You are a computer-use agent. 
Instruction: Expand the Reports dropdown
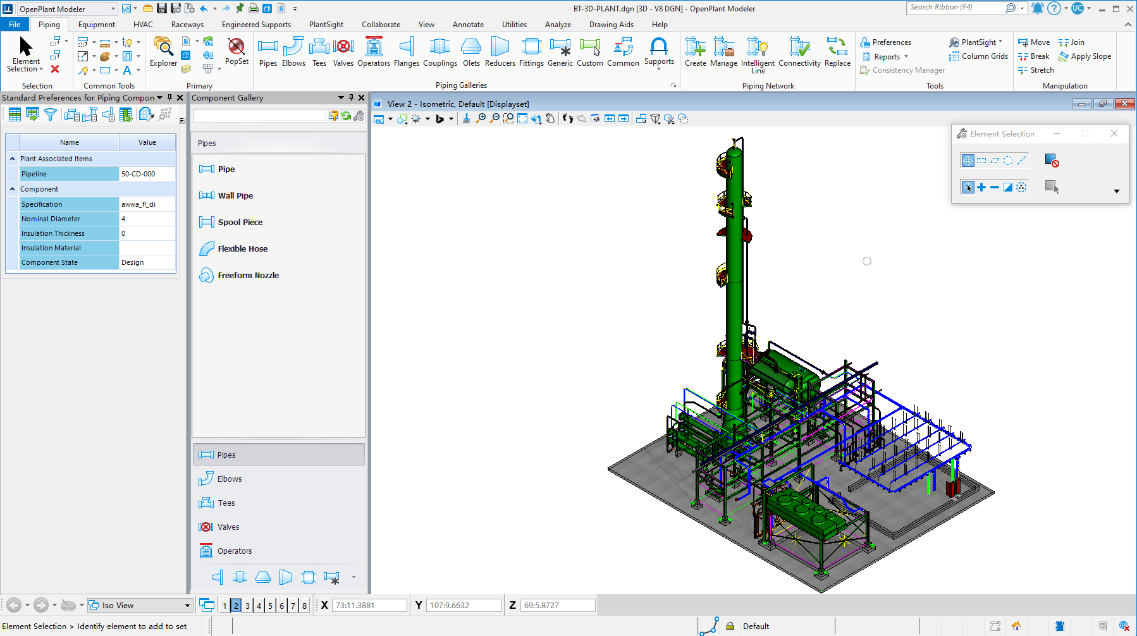pyautogui.click(x=906, y=56)
